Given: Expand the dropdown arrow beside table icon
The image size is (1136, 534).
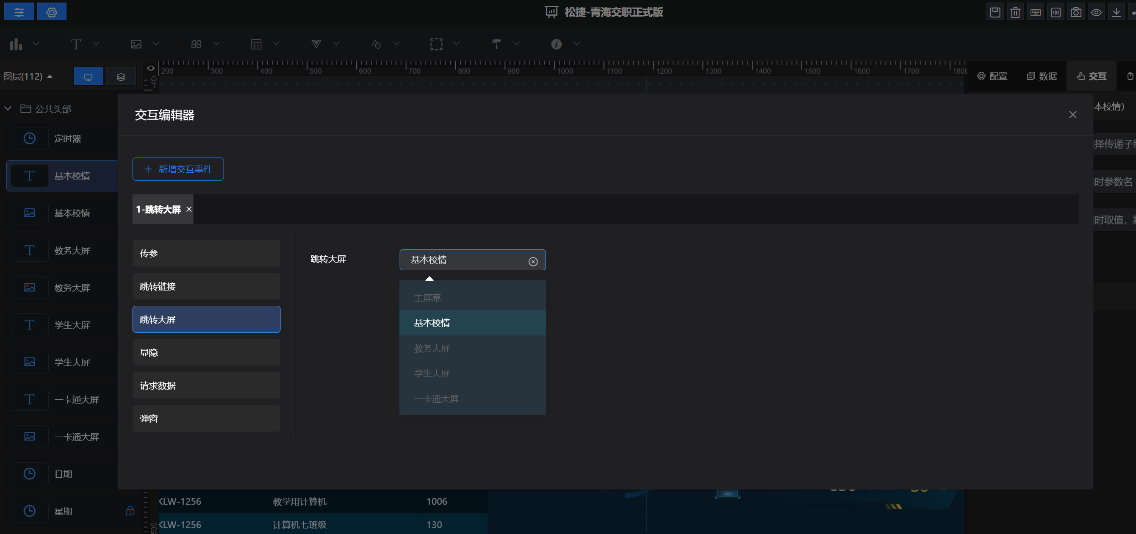Looking at the screenshot, I should click(x=276, y=43).
